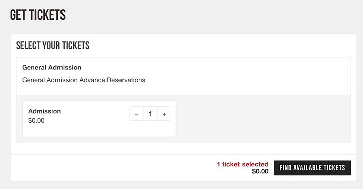Click the SELECT YOUR TICKETS heading
Image resolution: width=363 pixels, height=189 pixels.
(x=52, y=45)
